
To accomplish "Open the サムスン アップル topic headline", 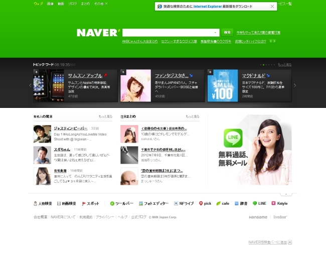I will tap(85, 75).
